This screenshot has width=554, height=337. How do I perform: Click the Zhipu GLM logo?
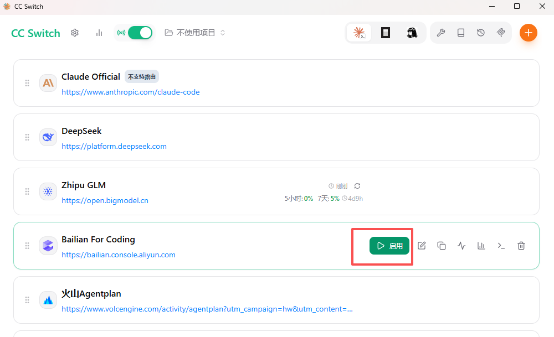tap(48, 191)
